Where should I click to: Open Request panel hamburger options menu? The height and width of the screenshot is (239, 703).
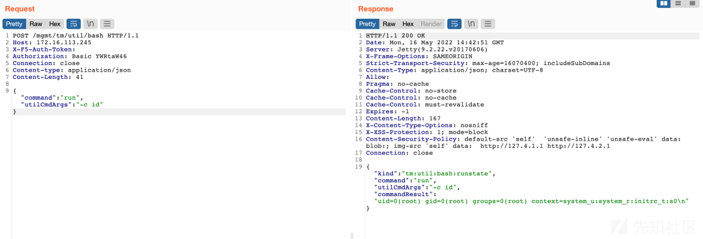click(107, 23)
